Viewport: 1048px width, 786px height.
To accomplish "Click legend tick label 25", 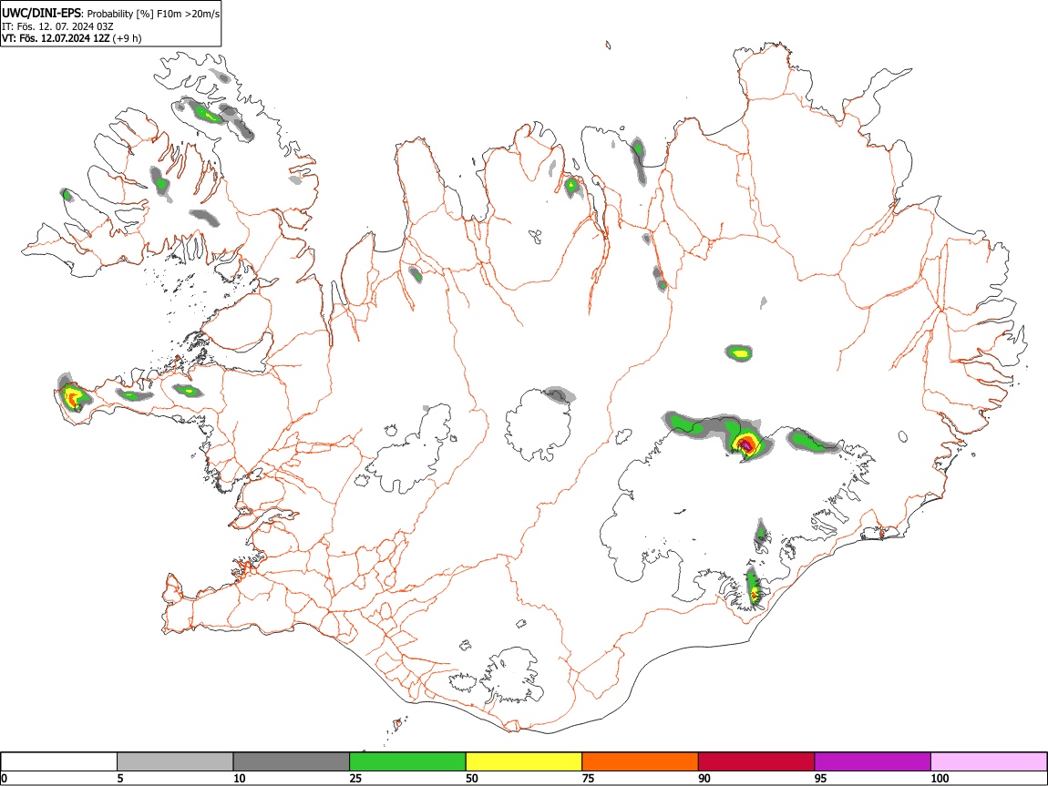I will (356, 778).
